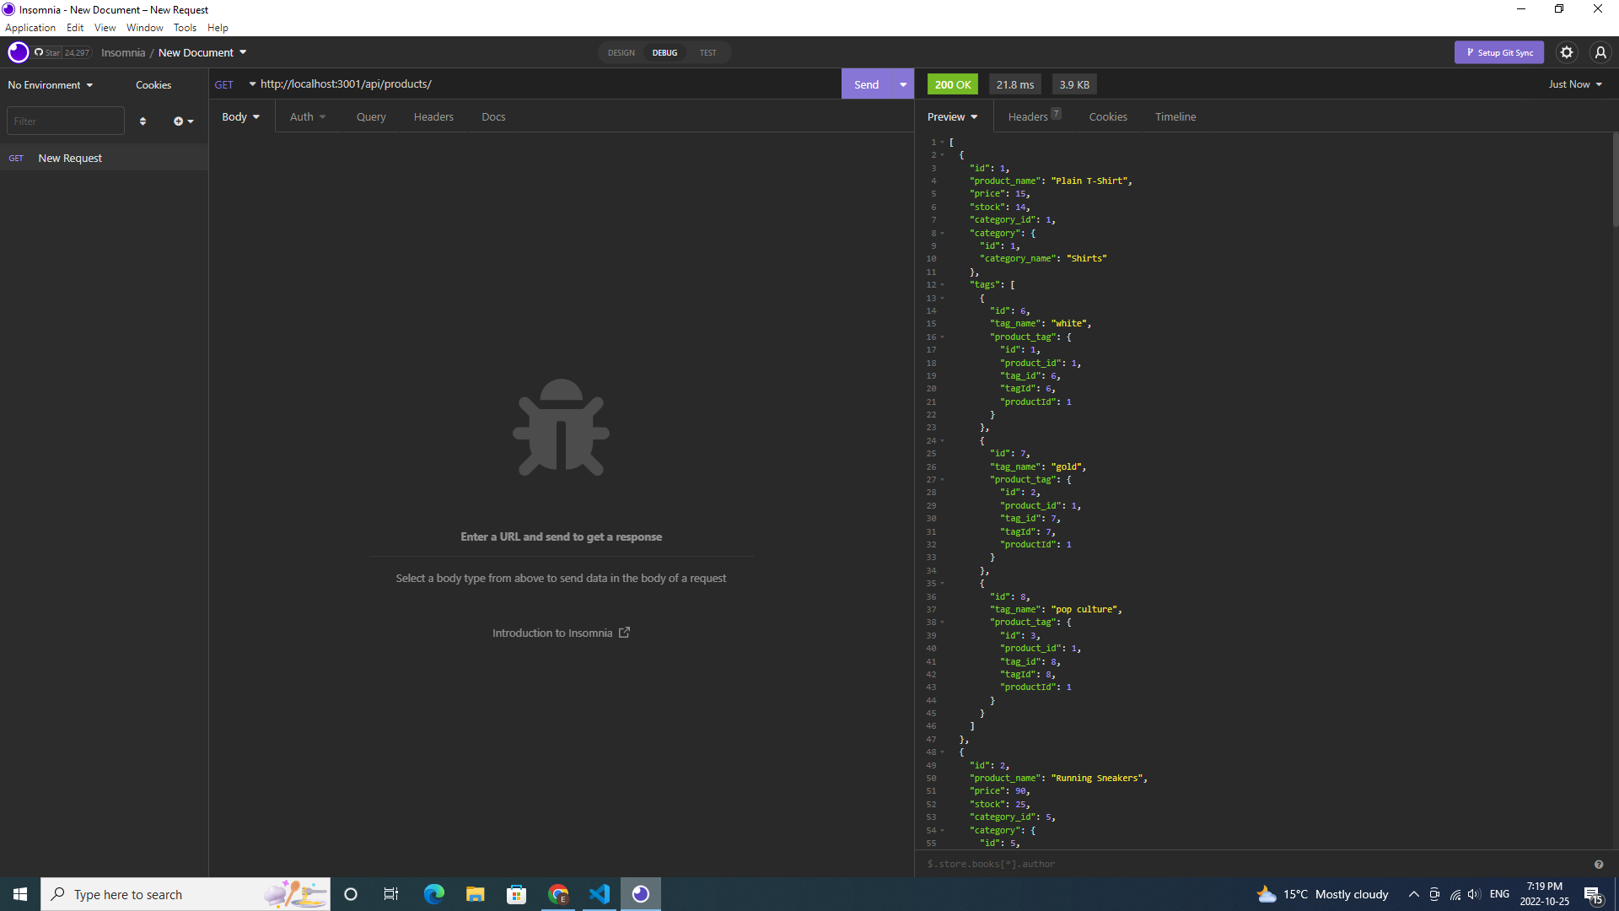Click the request URL field

coord(548,84)
